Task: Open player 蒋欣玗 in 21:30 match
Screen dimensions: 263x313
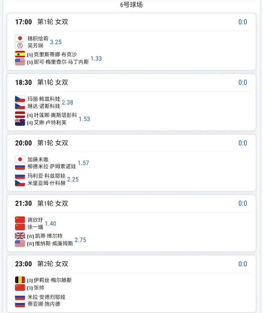Action: tap(35, 220)
